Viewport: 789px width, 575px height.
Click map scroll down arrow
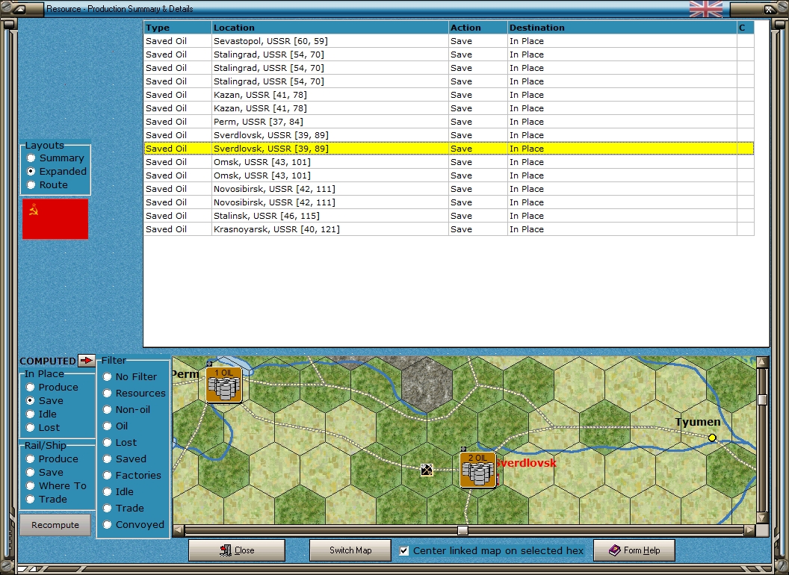762,518
